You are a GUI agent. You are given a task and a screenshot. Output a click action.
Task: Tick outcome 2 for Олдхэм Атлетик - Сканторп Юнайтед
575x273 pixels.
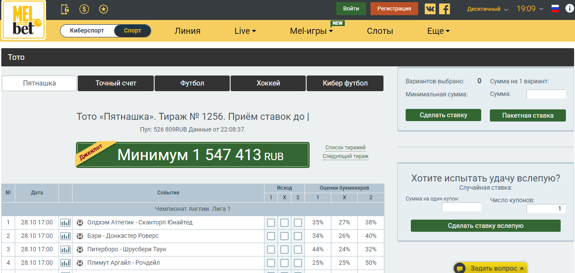pos(298,223)
